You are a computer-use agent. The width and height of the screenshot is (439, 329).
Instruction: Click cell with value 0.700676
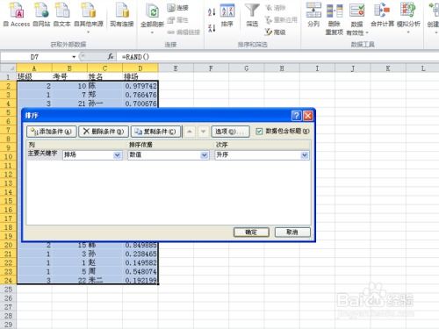(x=140, y=104)
